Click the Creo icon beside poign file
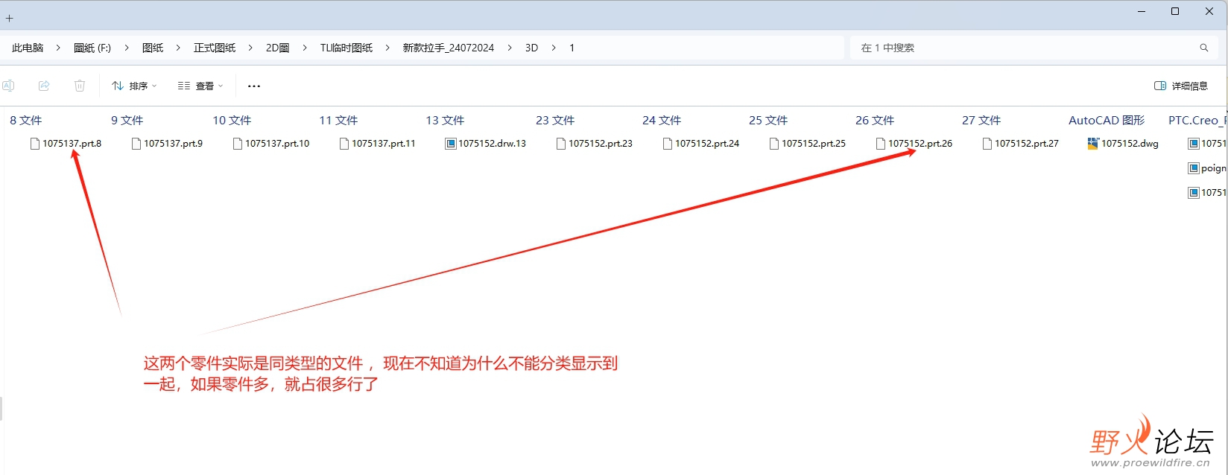 tap(1194, 168)
